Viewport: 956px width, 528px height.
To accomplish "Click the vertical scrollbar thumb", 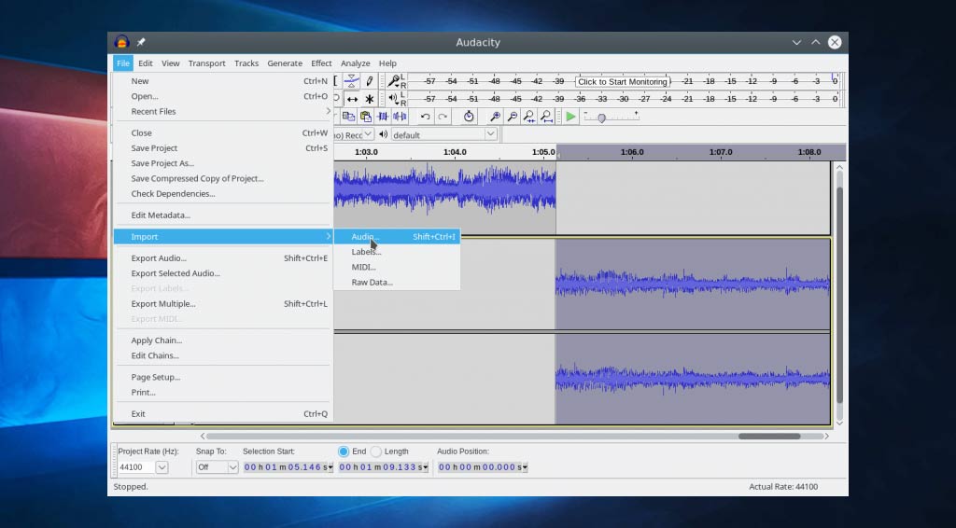I will click(x=839, y=296).
